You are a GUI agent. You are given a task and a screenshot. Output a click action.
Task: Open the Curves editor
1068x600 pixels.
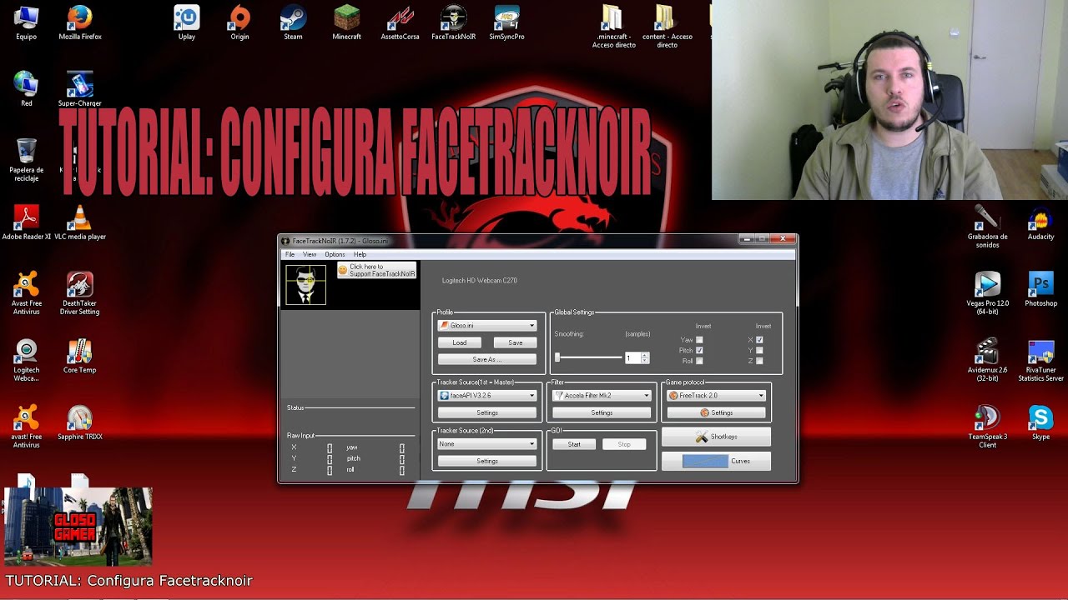(x=716, y=461)
